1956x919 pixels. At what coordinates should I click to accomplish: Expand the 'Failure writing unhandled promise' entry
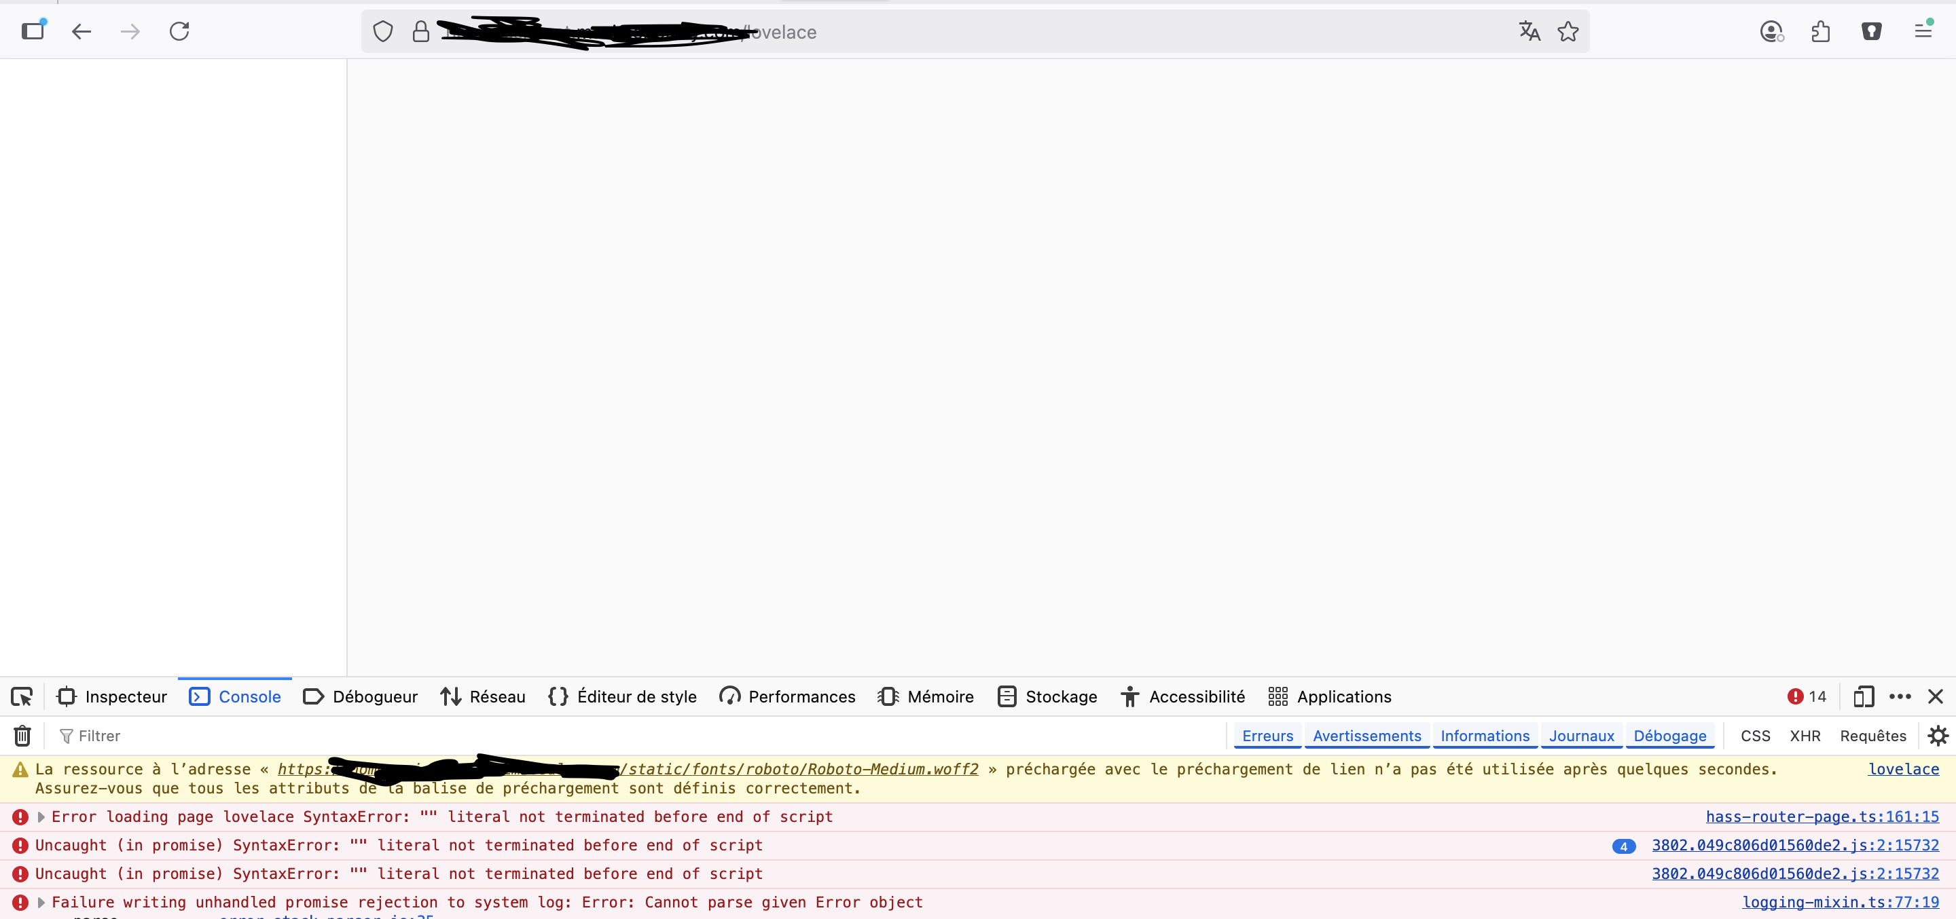[41, 902]
